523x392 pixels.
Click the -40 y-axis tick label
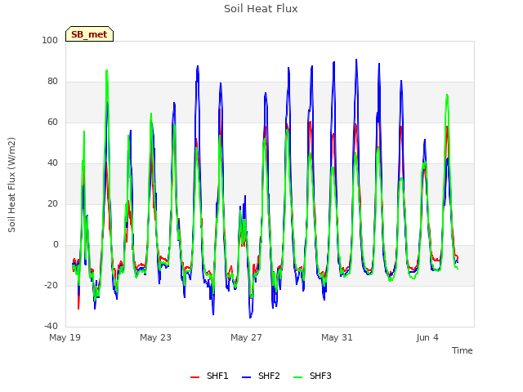(x=51, y=327)
